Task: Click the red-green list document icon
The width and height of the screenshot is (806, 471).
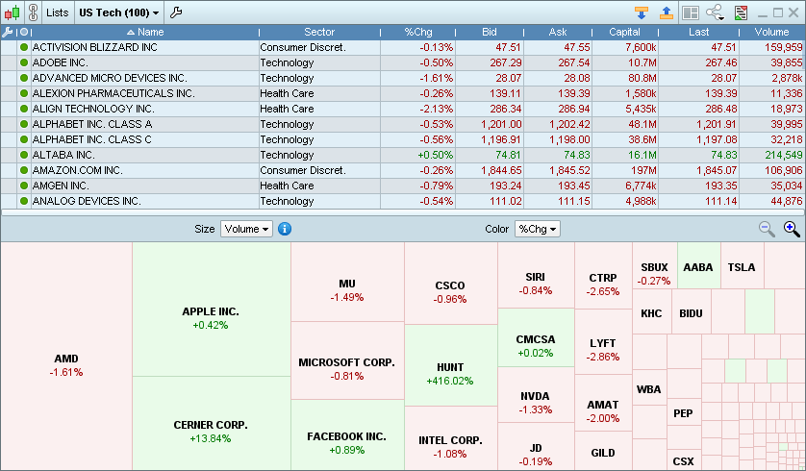Action: click(741, 13)
